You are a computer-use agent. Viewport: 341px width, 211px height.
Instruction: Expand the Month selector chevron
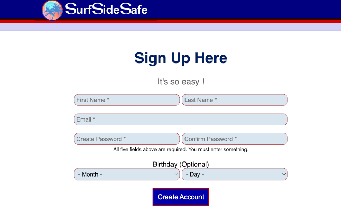pyautogui.click(x=176, y=174)
